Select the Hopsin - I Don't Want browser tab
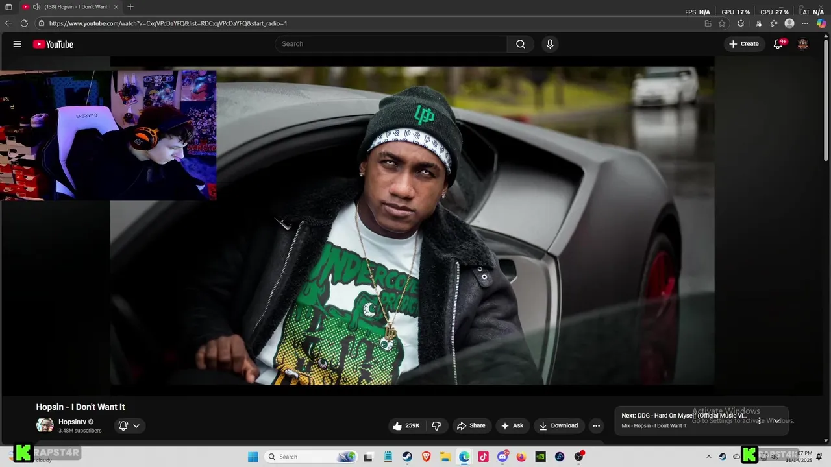Image resolution: width=831 pixels, height=467 pixels. (71, 6)
